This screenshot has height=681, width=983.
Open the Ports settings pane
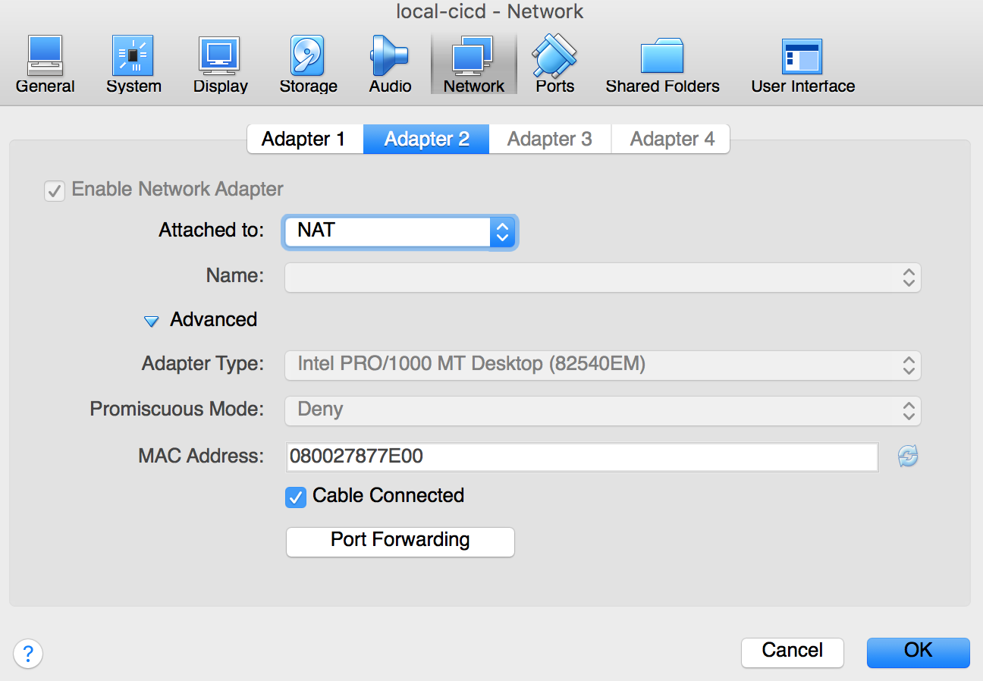pyautogui.click(x=554, y=64)
